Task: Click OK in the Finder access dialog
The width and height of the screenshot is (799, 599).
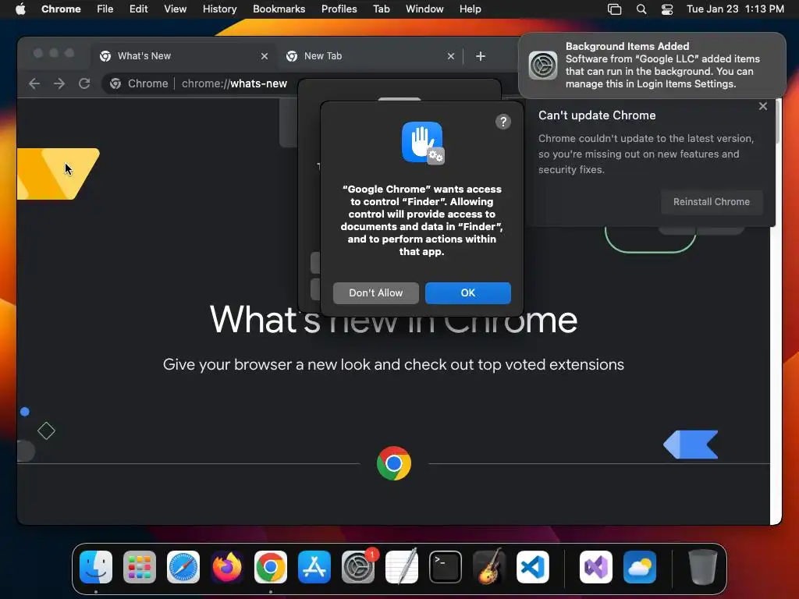Action: click(x=468, y=293)
